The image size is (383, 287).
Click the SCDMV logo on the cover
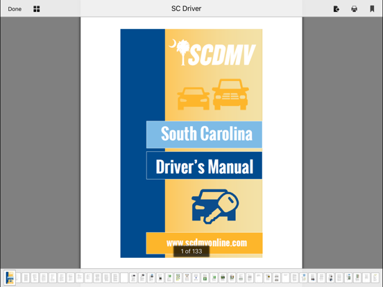click(212, 53)
